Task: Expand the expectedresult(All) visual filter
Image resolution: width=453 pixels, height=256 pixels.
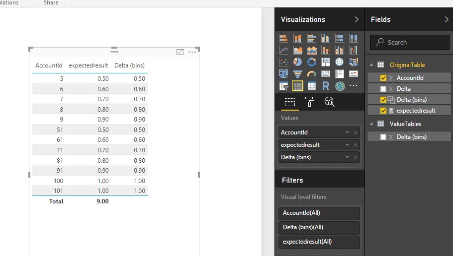Action: 319,242
